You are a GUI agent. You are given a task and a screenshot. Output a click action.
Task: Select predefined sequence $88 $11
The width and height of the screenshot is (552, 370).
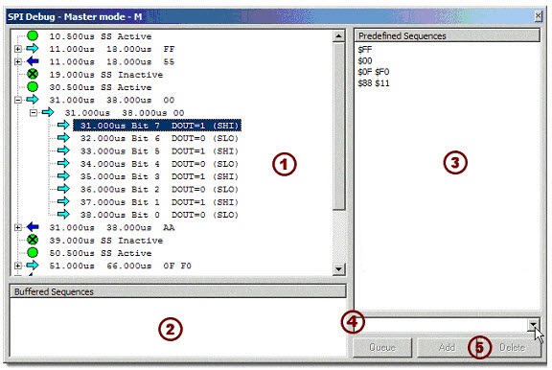pos(374,83)
